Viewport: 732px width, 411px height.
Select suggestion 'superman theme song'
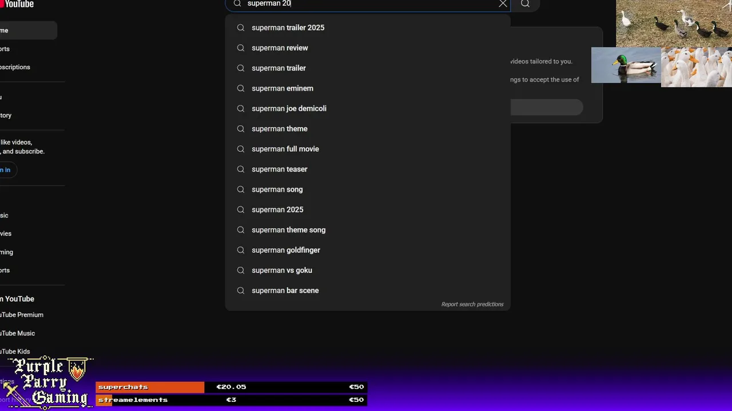tap(368, 230)
